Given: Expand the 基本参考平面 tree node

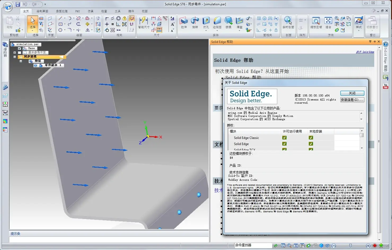Looking at the screenshot, I should point(15,53).
